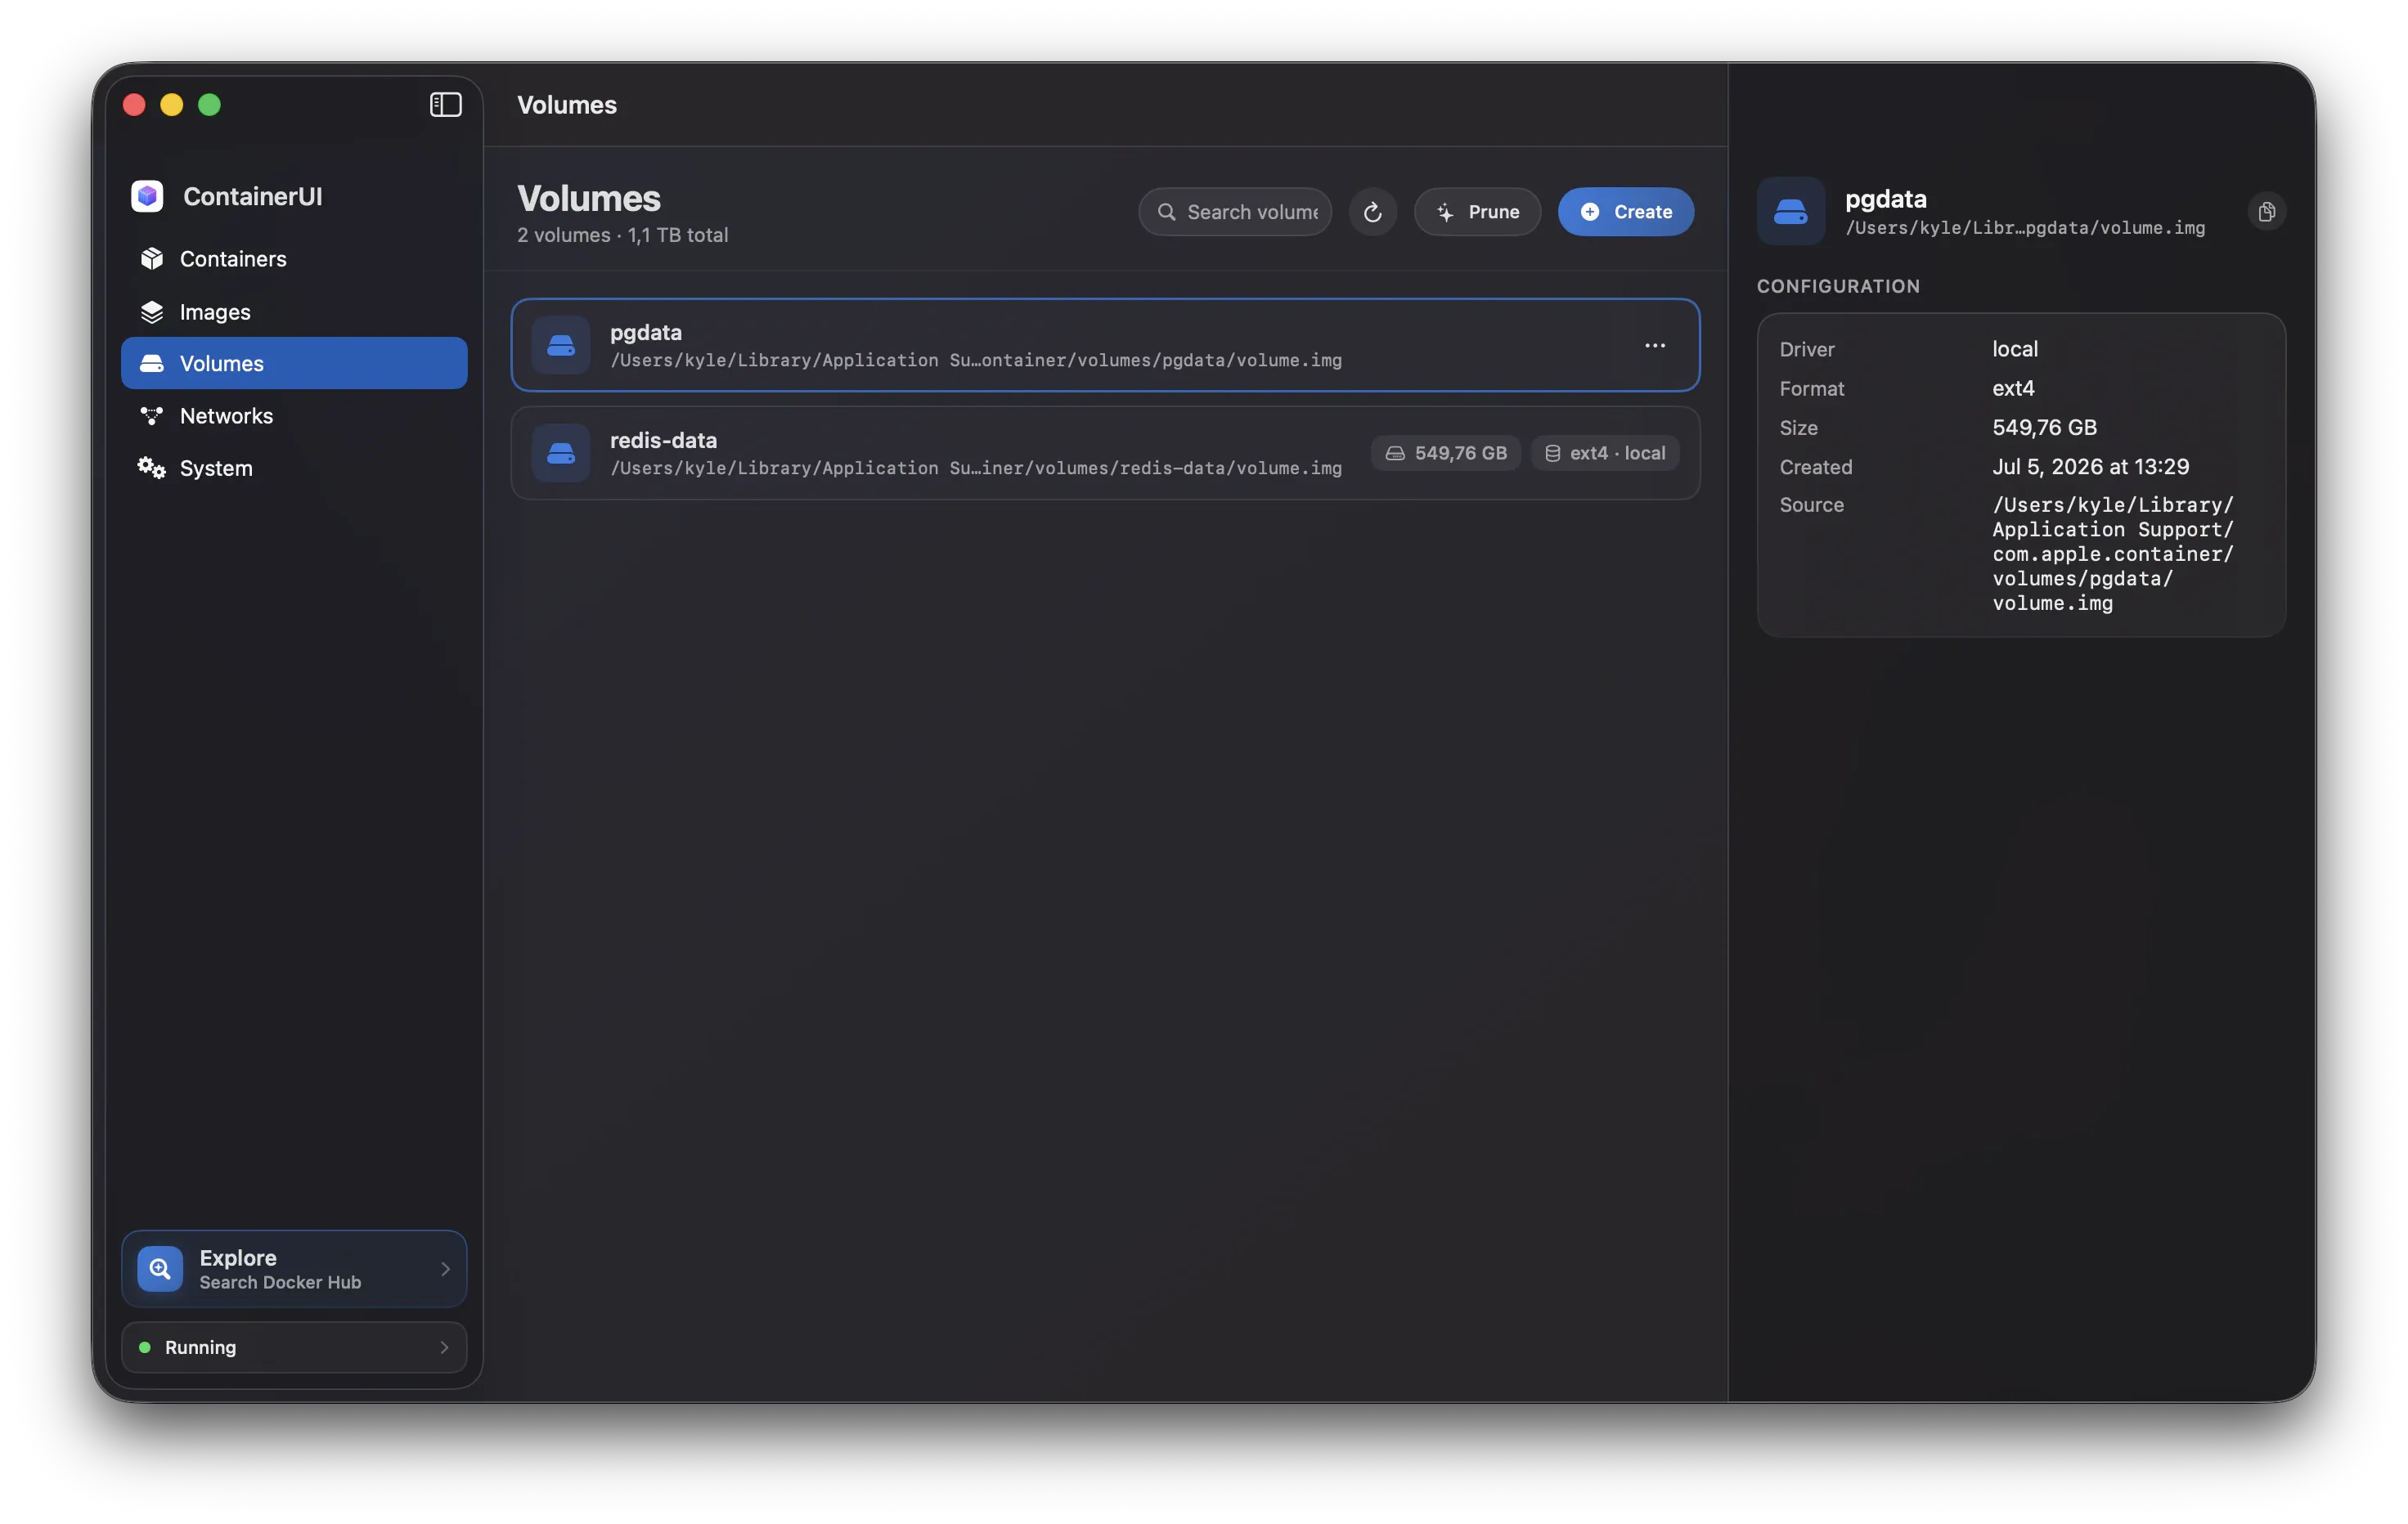Open System settings section

point(294,468)
